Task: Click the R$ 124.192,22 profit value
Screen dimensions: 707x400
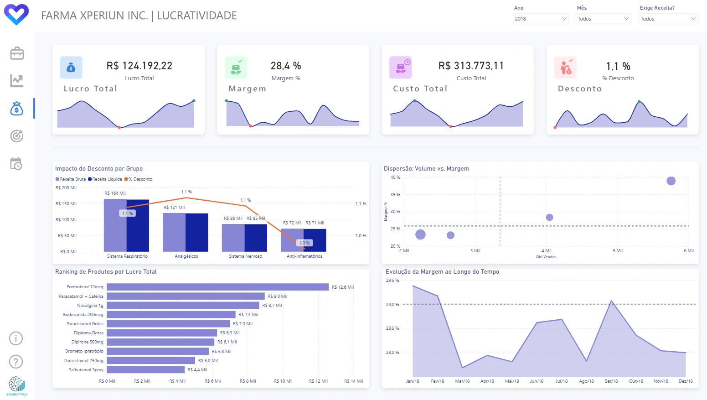Action: pos(139,66)
